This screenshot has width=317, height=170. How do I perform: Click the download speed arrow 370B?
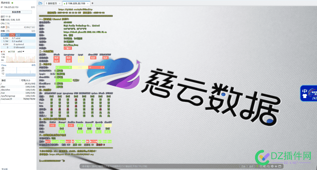point(11,52)
